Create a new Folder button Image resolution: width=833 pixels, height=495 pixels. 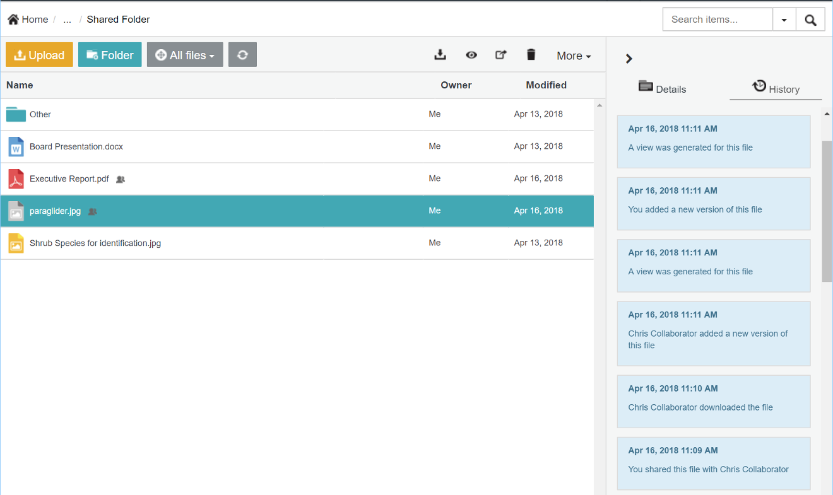point(110,55)
